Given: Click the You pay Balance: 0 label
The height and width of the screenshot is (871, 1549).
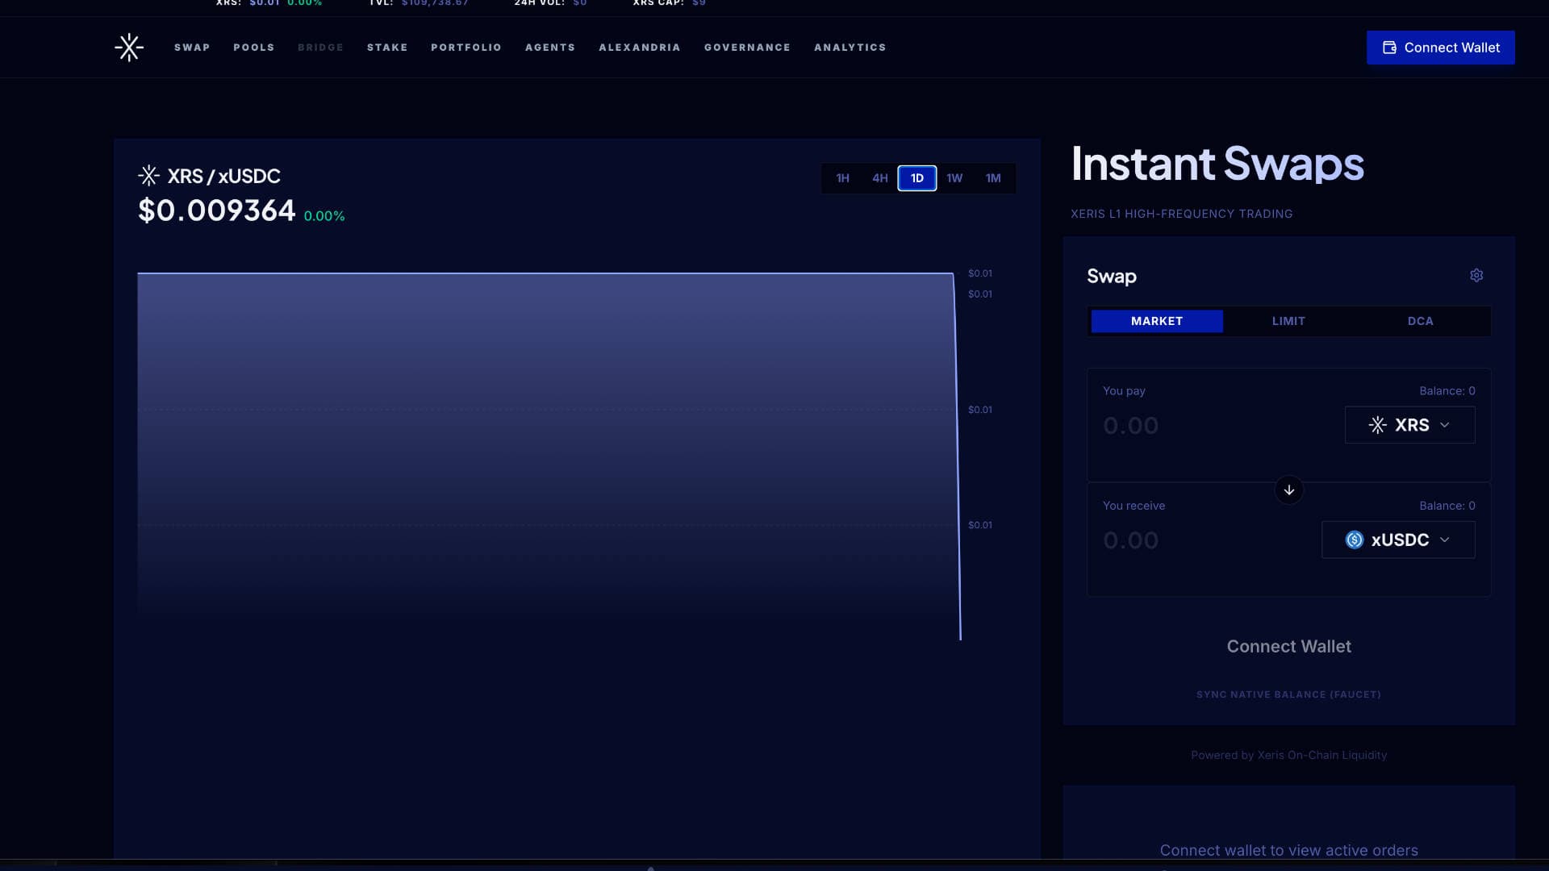Looking at the screenshot, I should coord(1447,390).
